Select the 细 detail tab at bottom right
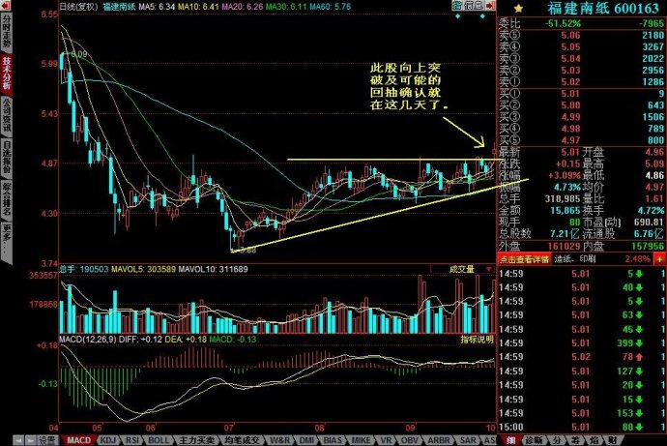This screenshot has width=667, height=446. tap(510, 440)
